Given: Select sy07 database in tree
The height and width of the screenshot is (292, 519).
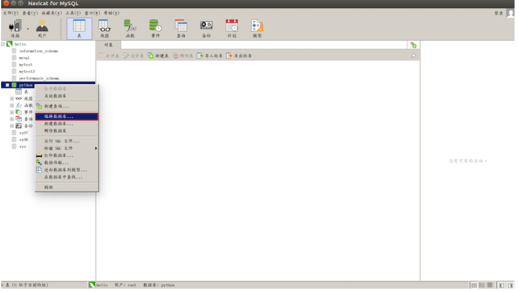Looking at the screenshot, I should 23,133.
